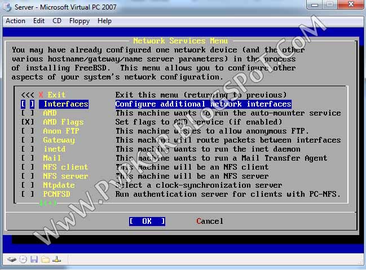Open the Action menu
Image resolution: width=366 pixels, height=270 pixels.
pyautogui.click(x=15, y=21)
